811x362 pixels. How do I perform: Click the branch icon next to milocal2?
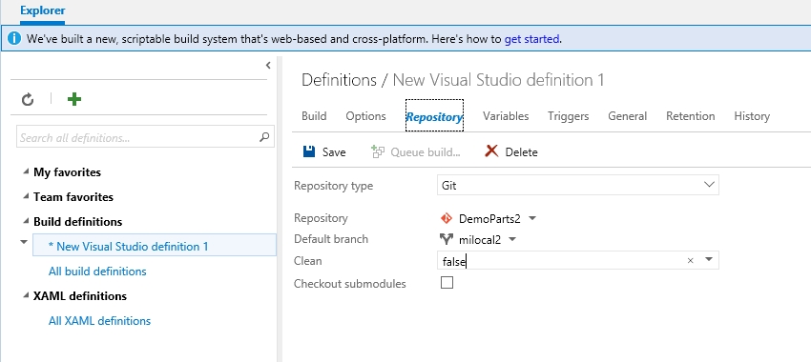click(447, 239)
